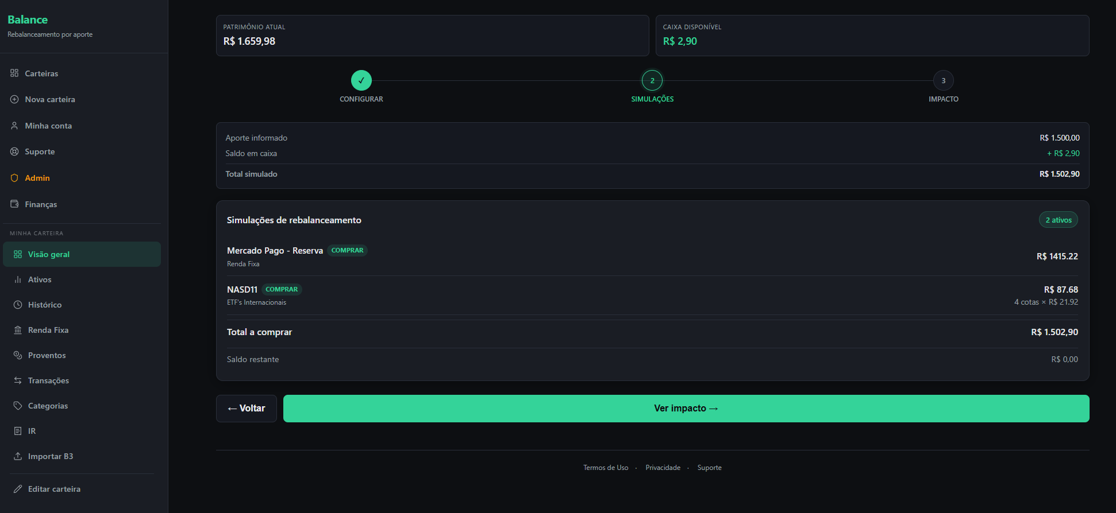Viewport: 1116px width, 513px height.
Task: Click the NASD11 asset name
Action: point(242,290)
